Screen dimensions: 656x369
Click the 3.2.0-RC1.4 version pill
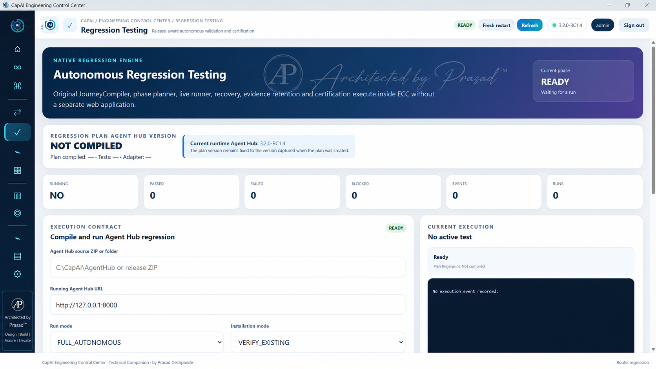point(567,25)
